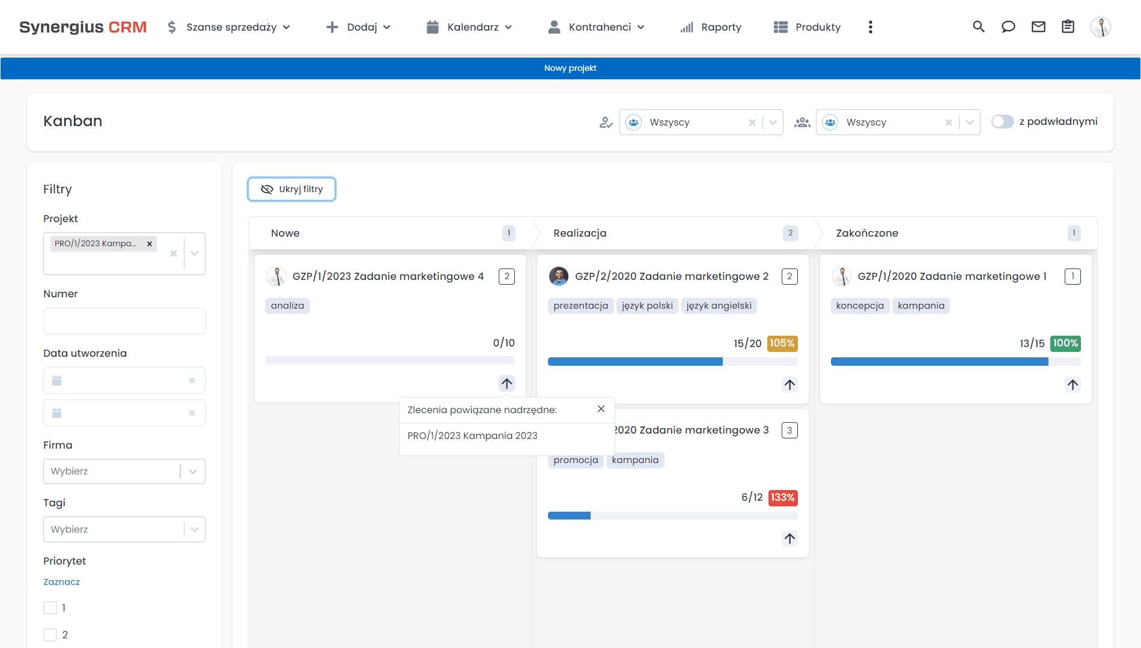Open the mail envelope icon
The height and width of the screenshot is (648, 1141).
pyautogui.click(x=1038, y=26)
